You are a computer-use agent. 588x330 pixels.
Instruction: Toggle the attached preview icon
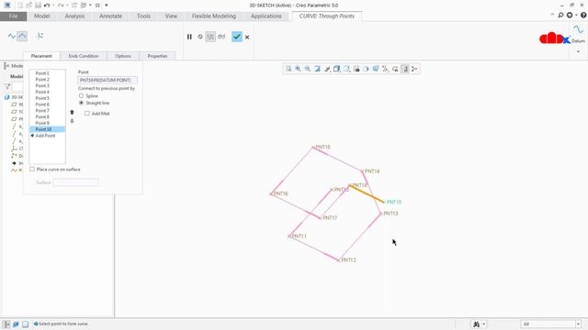click(x=210, y=37)
